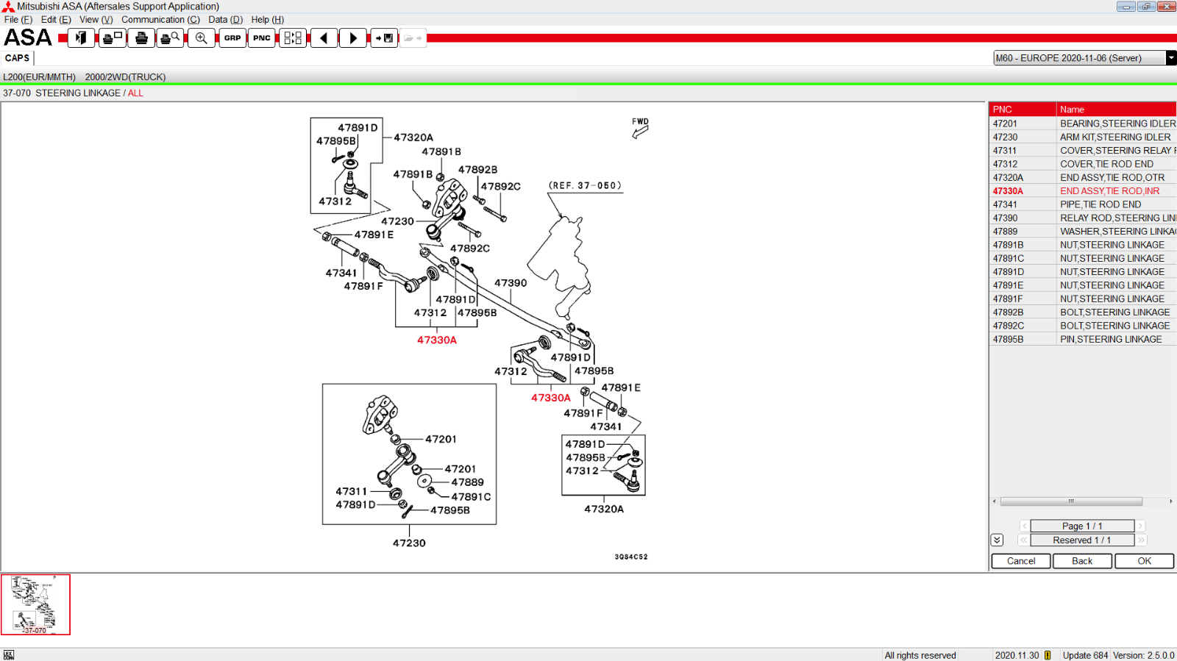Go to next illustration with right arrow
1177x661 pixels.
pyautogui.click(x=353, y=38)
